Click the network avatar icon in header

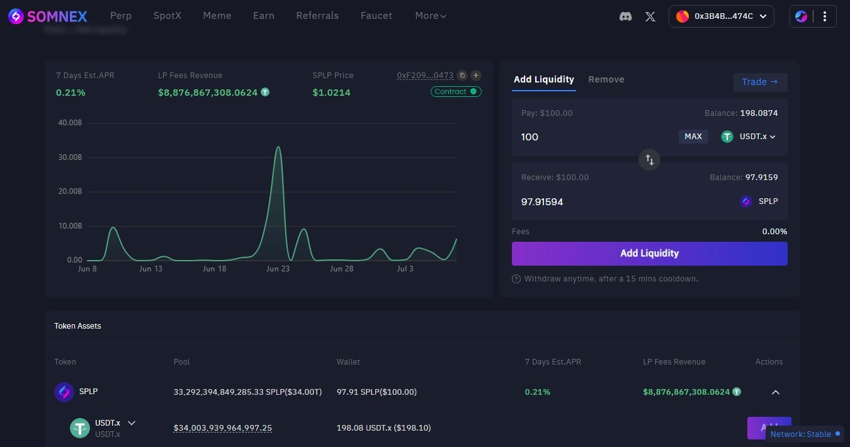(x=802, y=16)
